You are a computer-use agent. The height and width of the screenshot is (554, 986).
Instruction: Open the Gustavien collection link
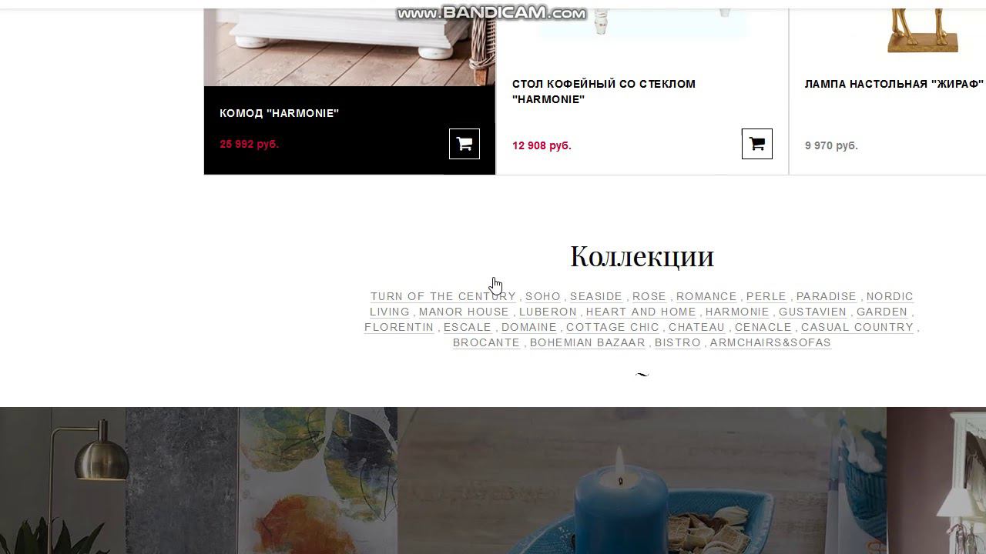pos(813,312)
